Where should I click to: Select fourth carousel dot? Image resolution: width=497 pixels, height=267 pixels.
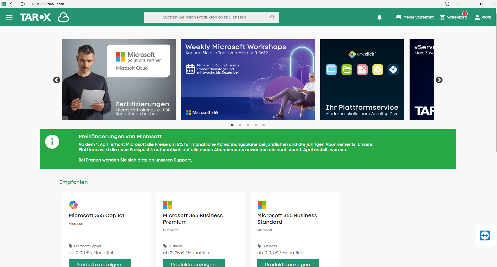[x=256, y=125]
